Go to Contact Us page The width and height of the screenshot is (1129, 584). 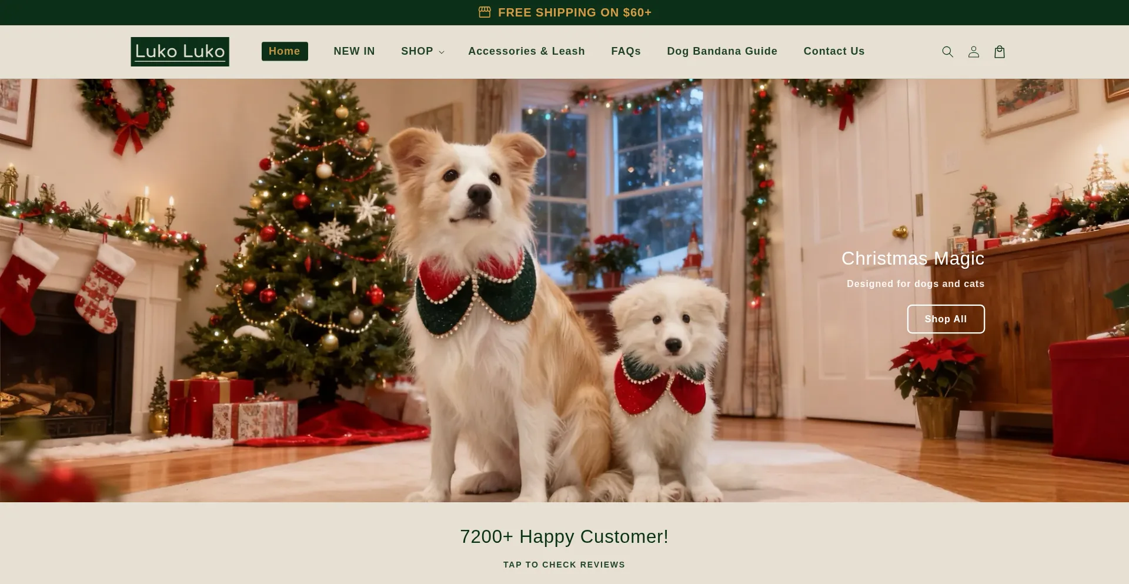(x=834, y=51)
